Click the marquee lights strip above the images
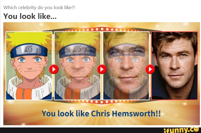This screenshot has width=201, height=133. click(102, 29)
